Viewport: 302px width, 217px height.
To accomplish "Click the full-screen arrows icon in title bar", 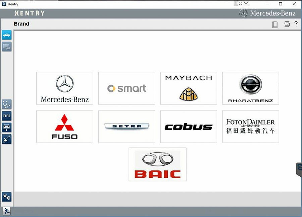I will (241, 3).
